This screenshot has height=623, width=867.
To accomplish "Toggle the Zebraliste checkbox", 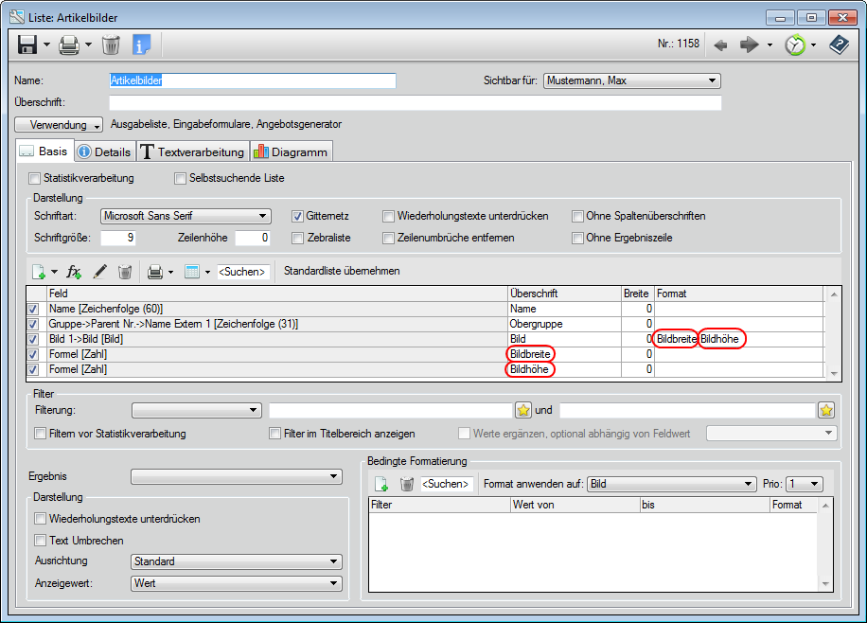I will click(x=297, y=238).
